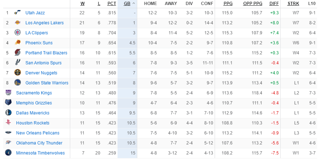Sort standings by W column header

tap(82, 4)
